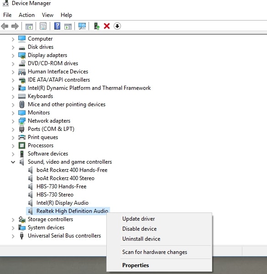
Task: Expand the Display adapters category
Action: [x=13, y=56]
